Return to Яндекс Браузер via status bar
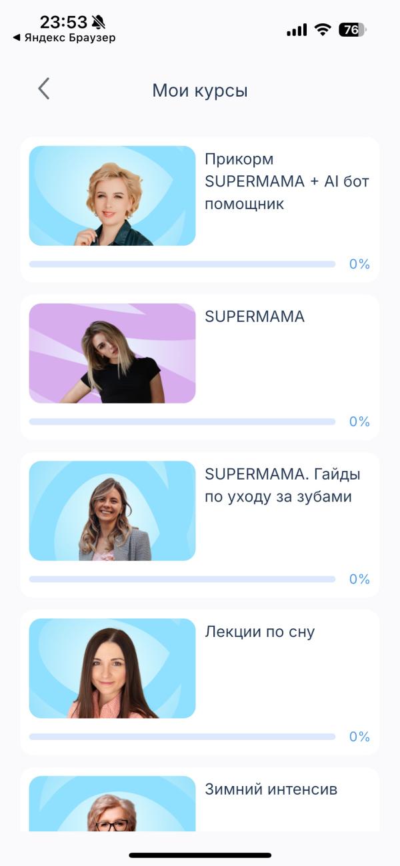This screenshot has height=866, width=400. 65,38
